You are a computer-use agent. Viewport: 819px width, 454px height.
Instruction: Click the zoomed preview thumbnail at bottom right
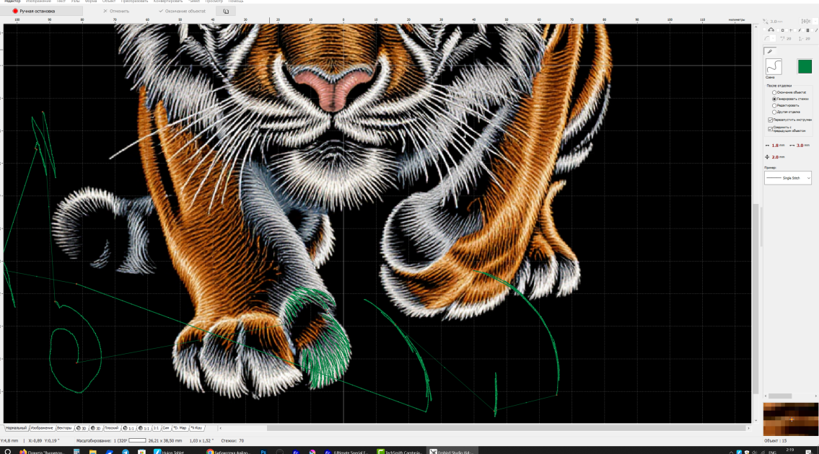point(790,419)
